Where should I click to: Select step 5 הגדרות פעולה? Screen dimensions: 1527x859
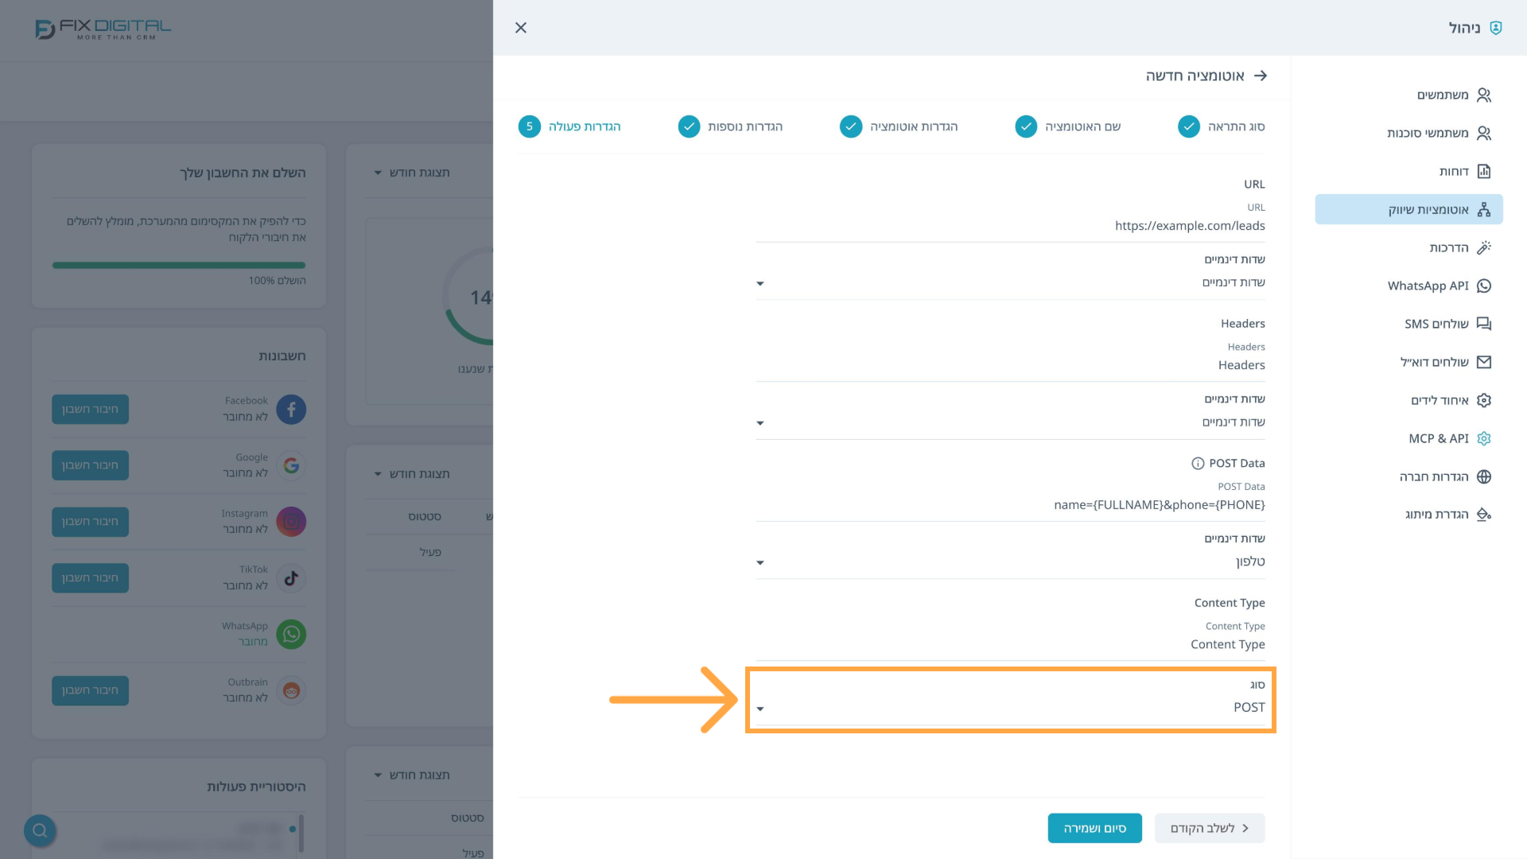(569, 126)
